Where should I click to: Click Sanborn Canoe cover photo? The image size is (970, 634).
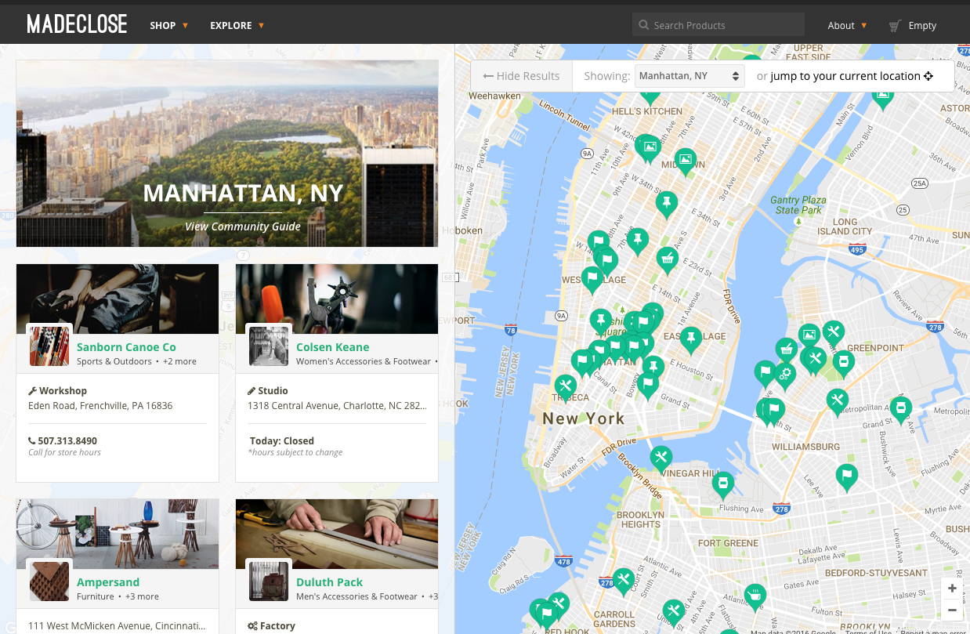118,299
